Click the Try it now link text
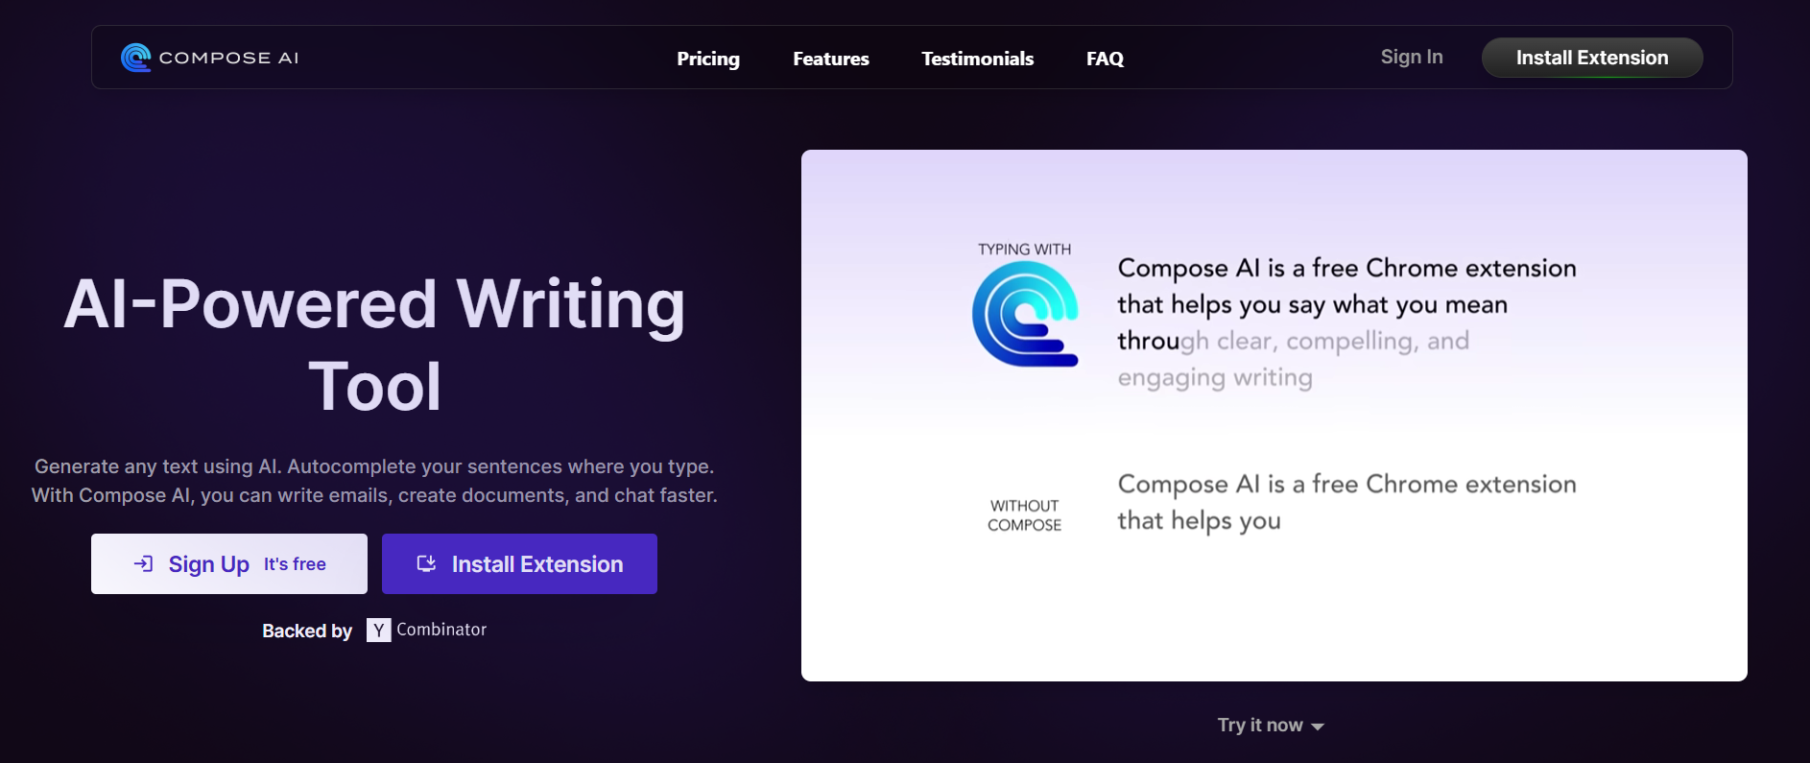1810x763 pixels. [1260, 725]
